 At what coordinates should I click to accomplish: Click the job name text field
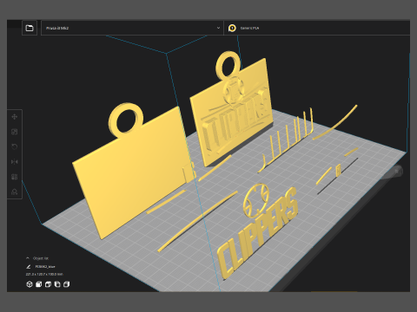tap(45, 267)
